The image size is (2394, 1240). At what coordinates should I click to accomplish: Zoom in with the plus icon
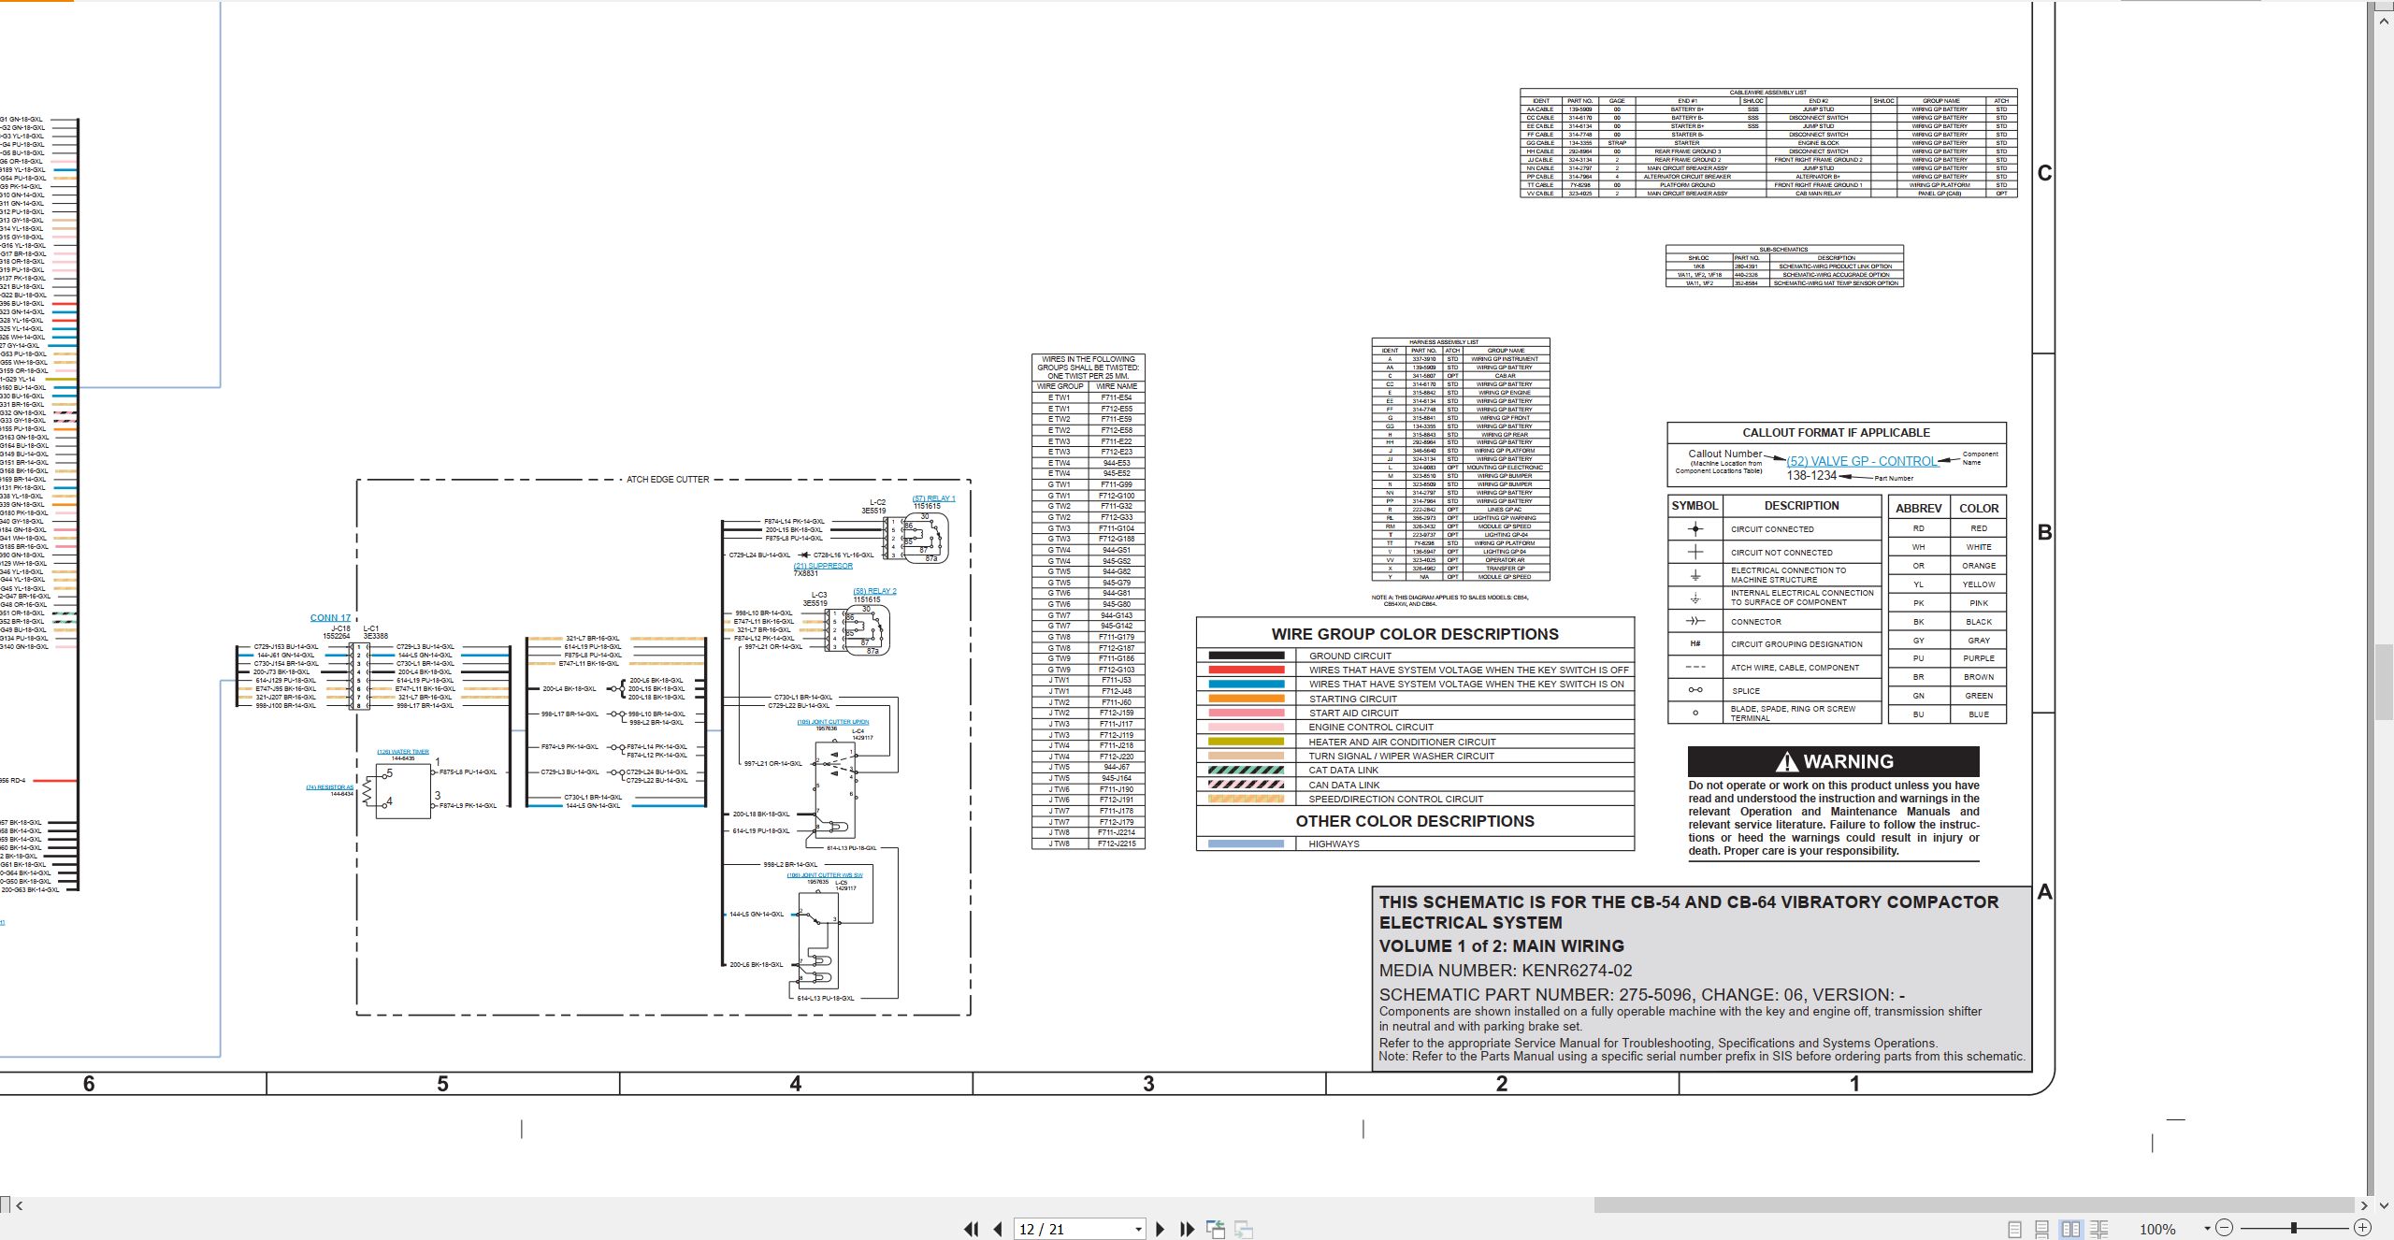coord(2362,1228)
